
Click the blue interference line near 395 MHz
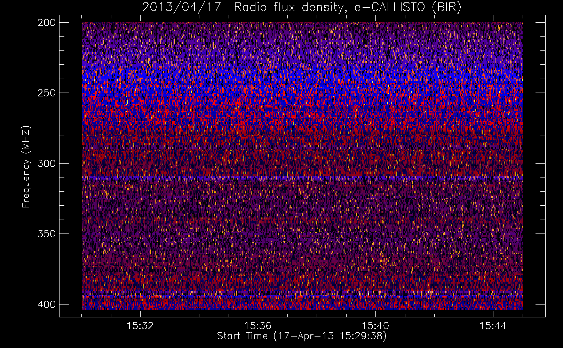[x=302, y=296]
